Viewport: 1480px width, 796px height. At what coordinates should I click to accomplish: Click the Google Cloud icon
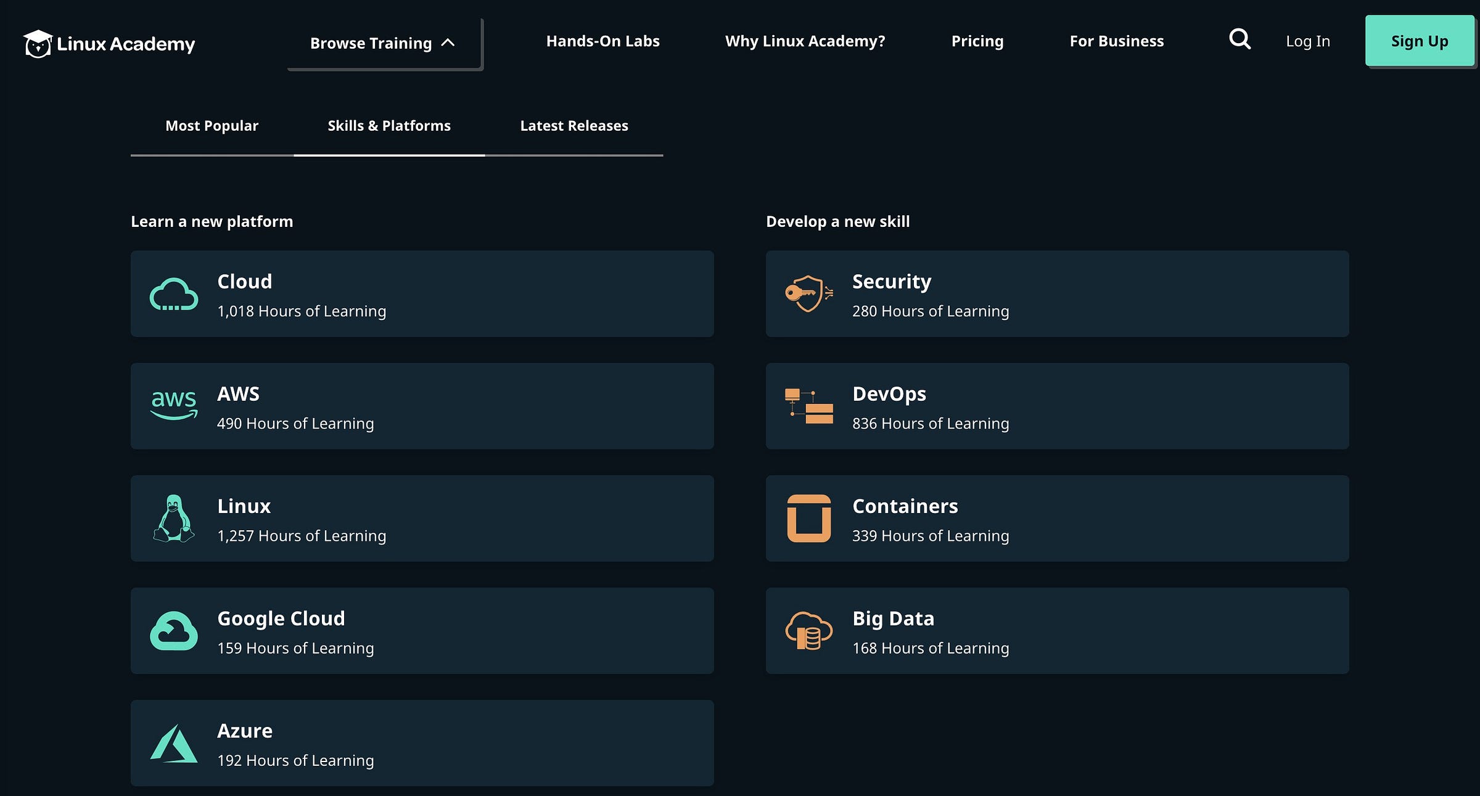tap(174, 631)
